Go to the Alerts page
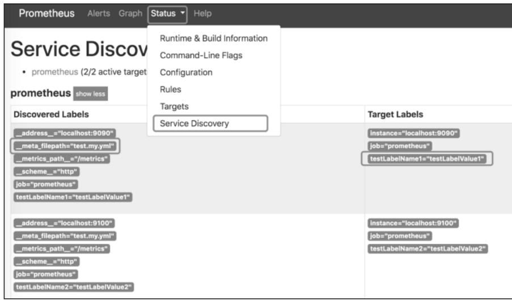The image size is (512, 300). click(x=100, y=14)
